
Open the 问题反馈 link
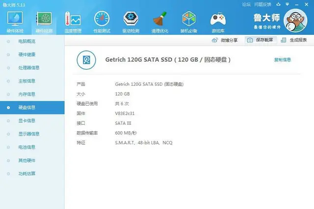[x=262, y=4]
